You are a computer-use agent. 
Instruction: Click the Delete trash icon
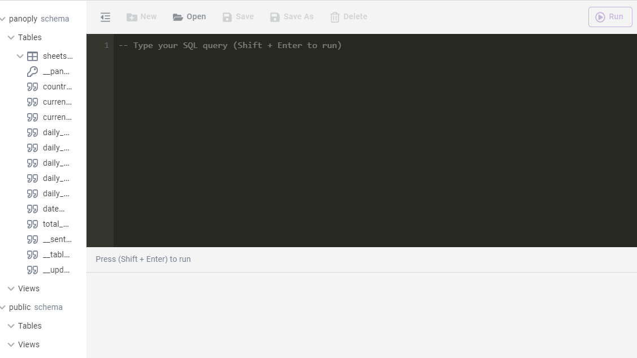(335, 16)
